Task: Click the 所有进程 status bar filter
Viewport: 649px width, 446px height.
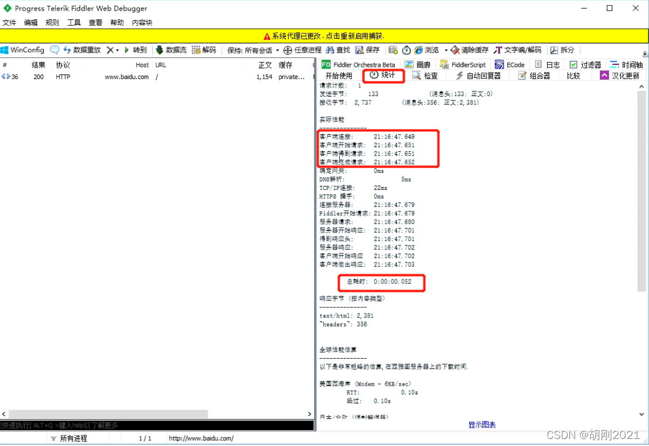Action: [69, 438]
